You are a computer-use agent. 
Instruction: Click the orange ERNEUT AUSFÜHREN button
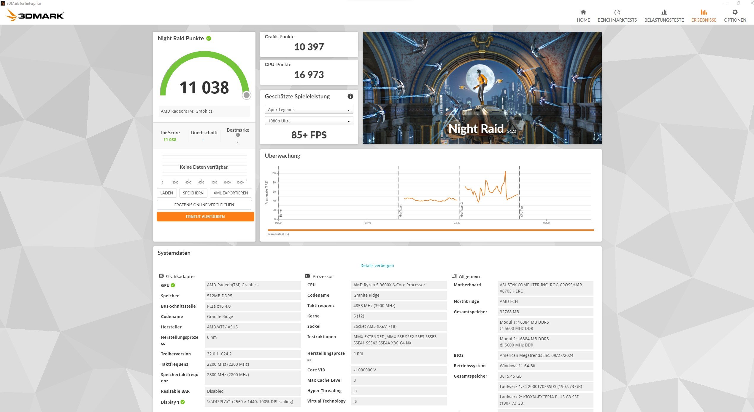pos(205,217)
